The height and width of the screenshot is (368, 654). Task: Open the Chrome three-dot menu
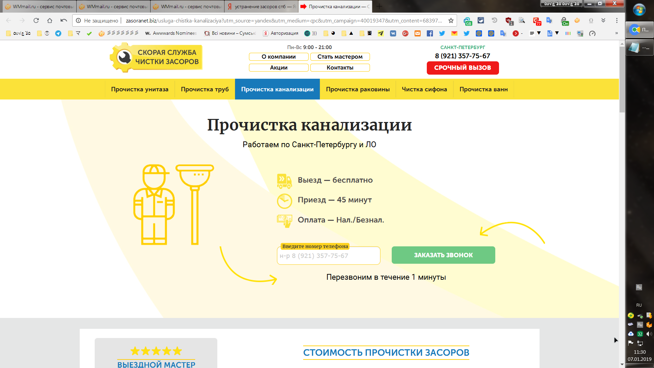617,20
